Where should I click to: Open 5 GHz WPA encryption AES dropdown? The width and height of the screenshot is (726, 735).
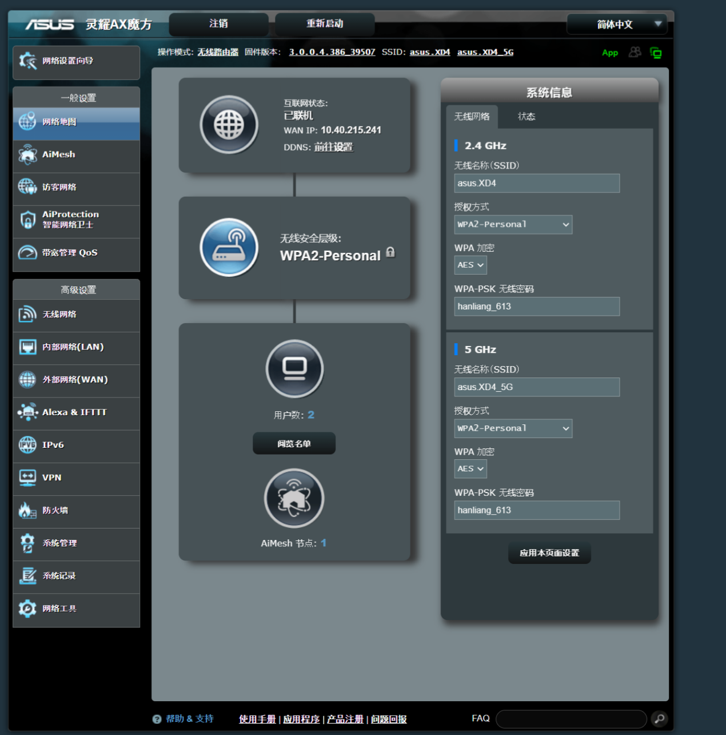(x=470, y=469)
